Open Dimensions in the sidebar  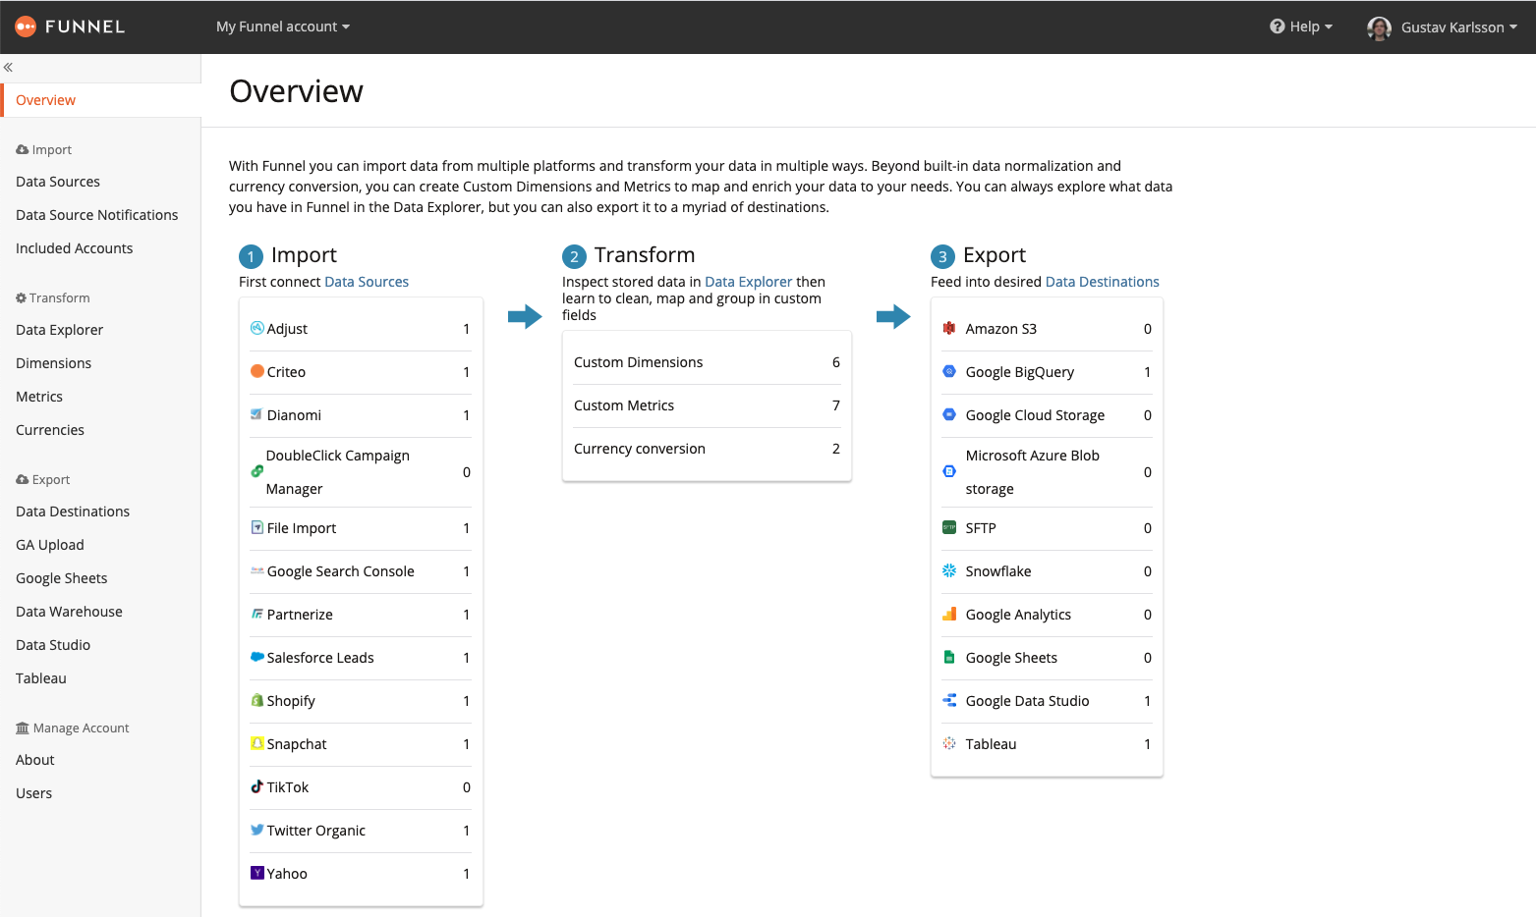(x=54, y=363)
